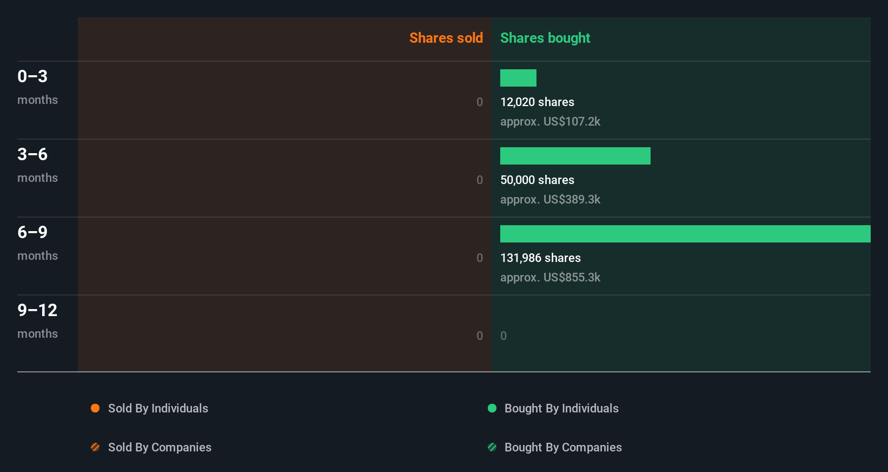The height and width of the screenshot is (472, 888).
Task: Click the 0–3 months row label
Action: tap(37, 87)
